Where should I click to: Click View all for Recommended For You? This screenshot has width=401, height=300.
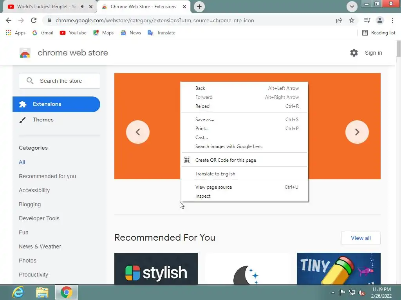[x=361, y=238]
